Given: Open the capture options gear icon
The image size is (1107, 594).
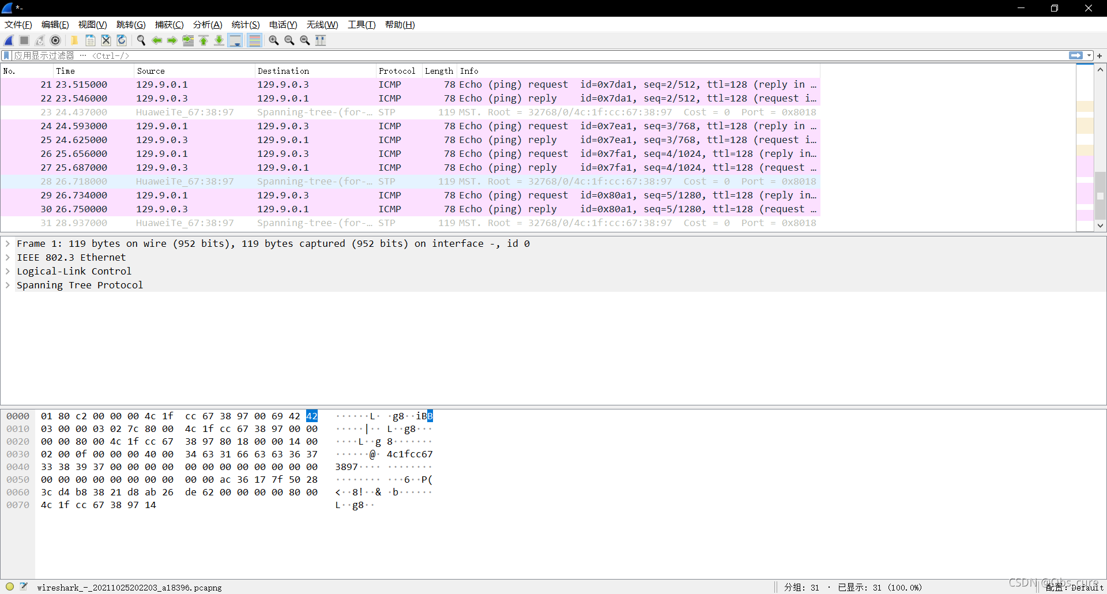Looking at the screenshot, I should tap(55, 40).
